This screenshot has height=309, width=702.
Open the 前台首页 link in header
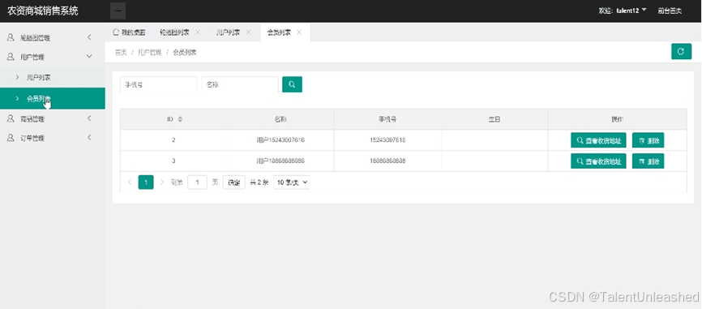670,11
